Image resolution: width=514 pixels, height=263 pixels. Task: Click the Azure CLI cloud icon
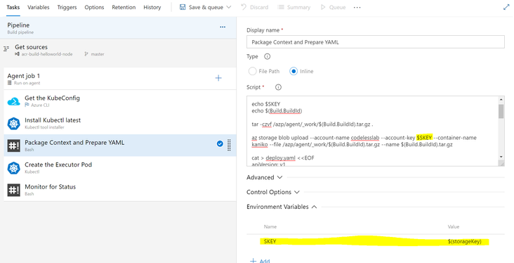click(x=14, y=101)
